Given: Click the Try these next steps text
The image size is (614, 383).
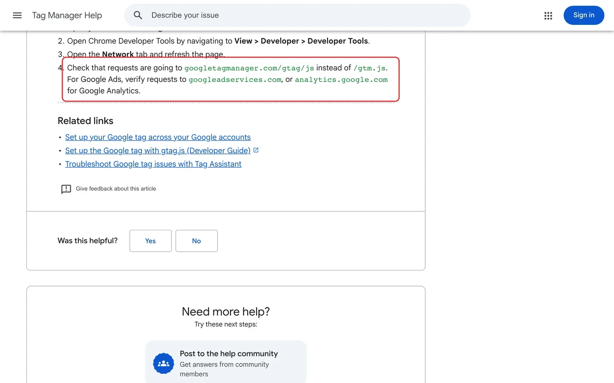Looking at the screenshot, I should (226, 324).
